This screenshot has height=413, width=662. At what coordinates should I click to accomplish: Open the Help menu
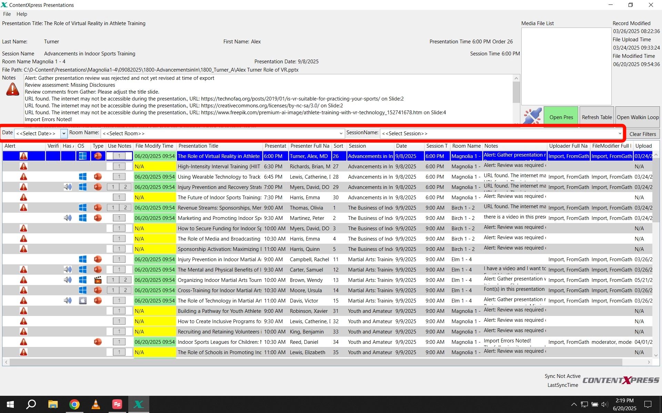(22, 14)
